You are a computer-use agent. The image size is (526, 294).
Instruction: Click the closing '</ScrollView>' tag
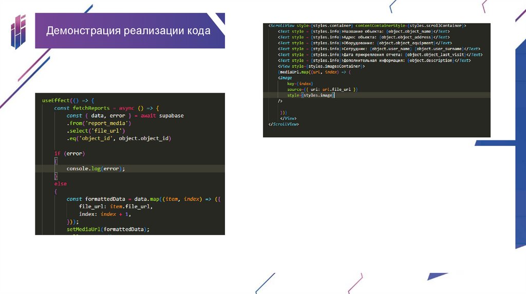click(x=284, y=124)
